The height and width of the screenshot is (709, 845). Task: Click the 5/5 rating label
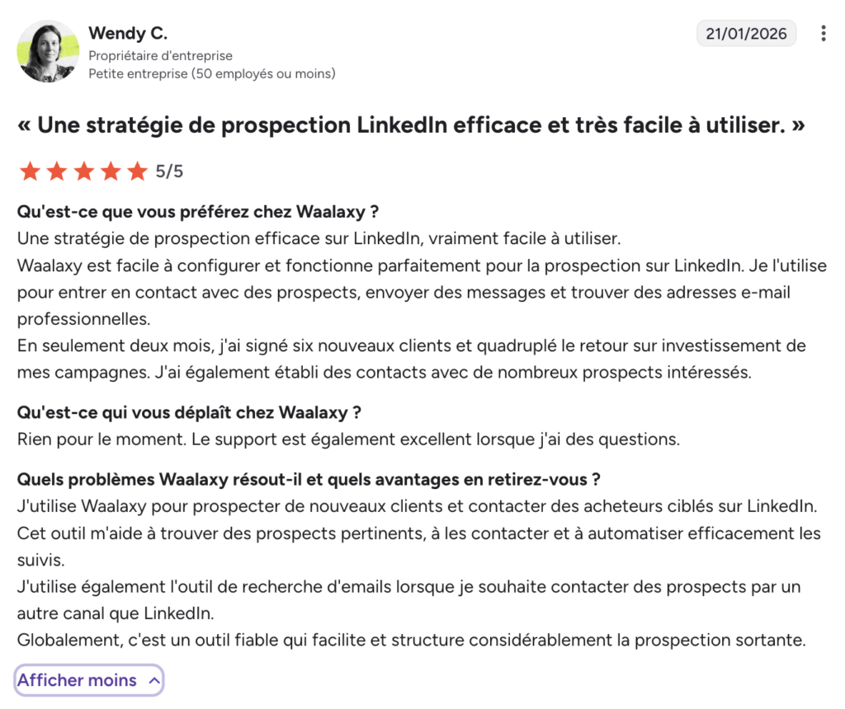point(169,171)
